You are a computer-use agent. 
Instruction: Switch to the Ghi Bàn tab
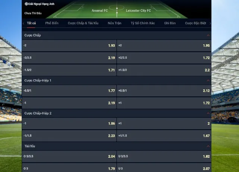tap(170, 23)
